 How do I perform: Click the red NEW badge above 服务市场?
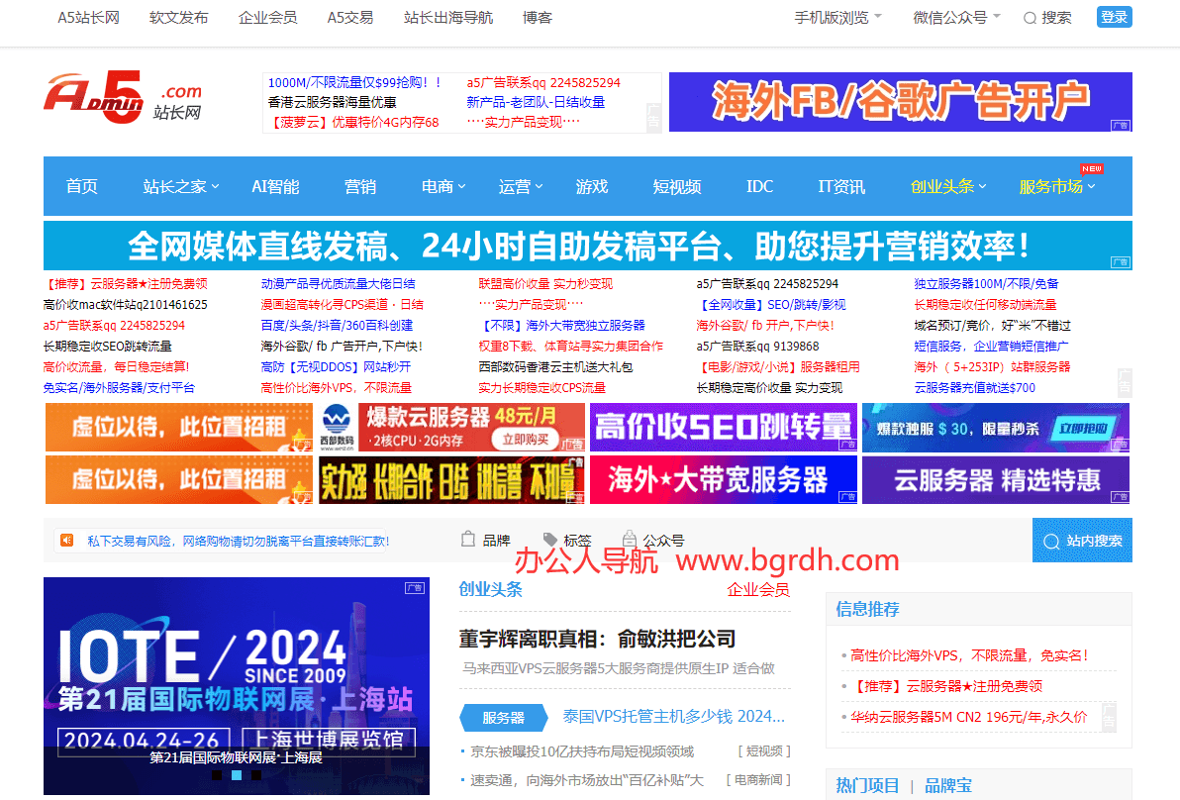coord(1091,168)
